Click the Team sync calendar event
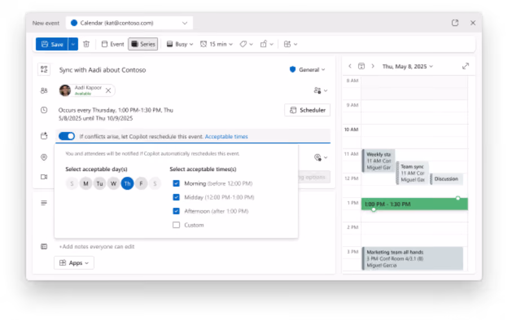This screenshot has height=320, width=508. point(412,173)
